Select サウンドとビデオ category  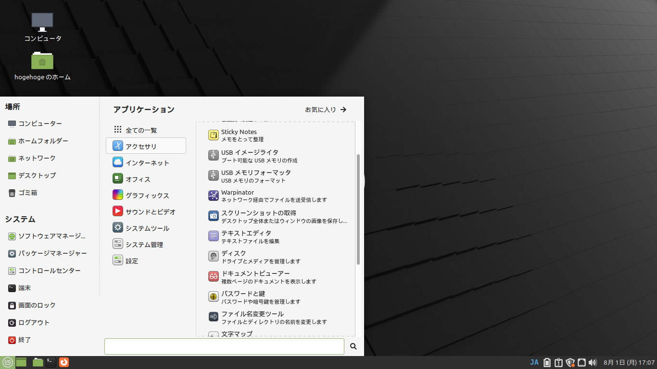[x=146, y=211]
